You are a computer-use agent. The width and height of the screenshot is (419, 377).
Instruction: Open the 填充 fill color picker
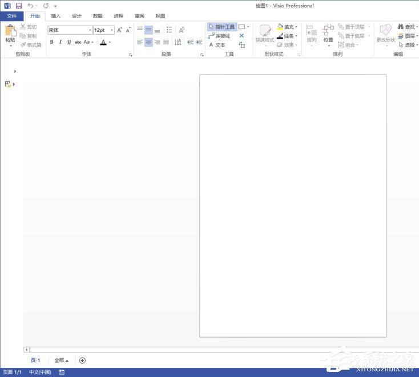coord(287,27)
